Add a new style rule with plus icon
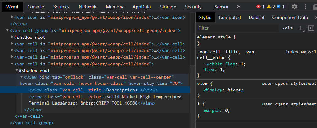Viewport: 317px width, 128px height. click(x=300, y=28)
